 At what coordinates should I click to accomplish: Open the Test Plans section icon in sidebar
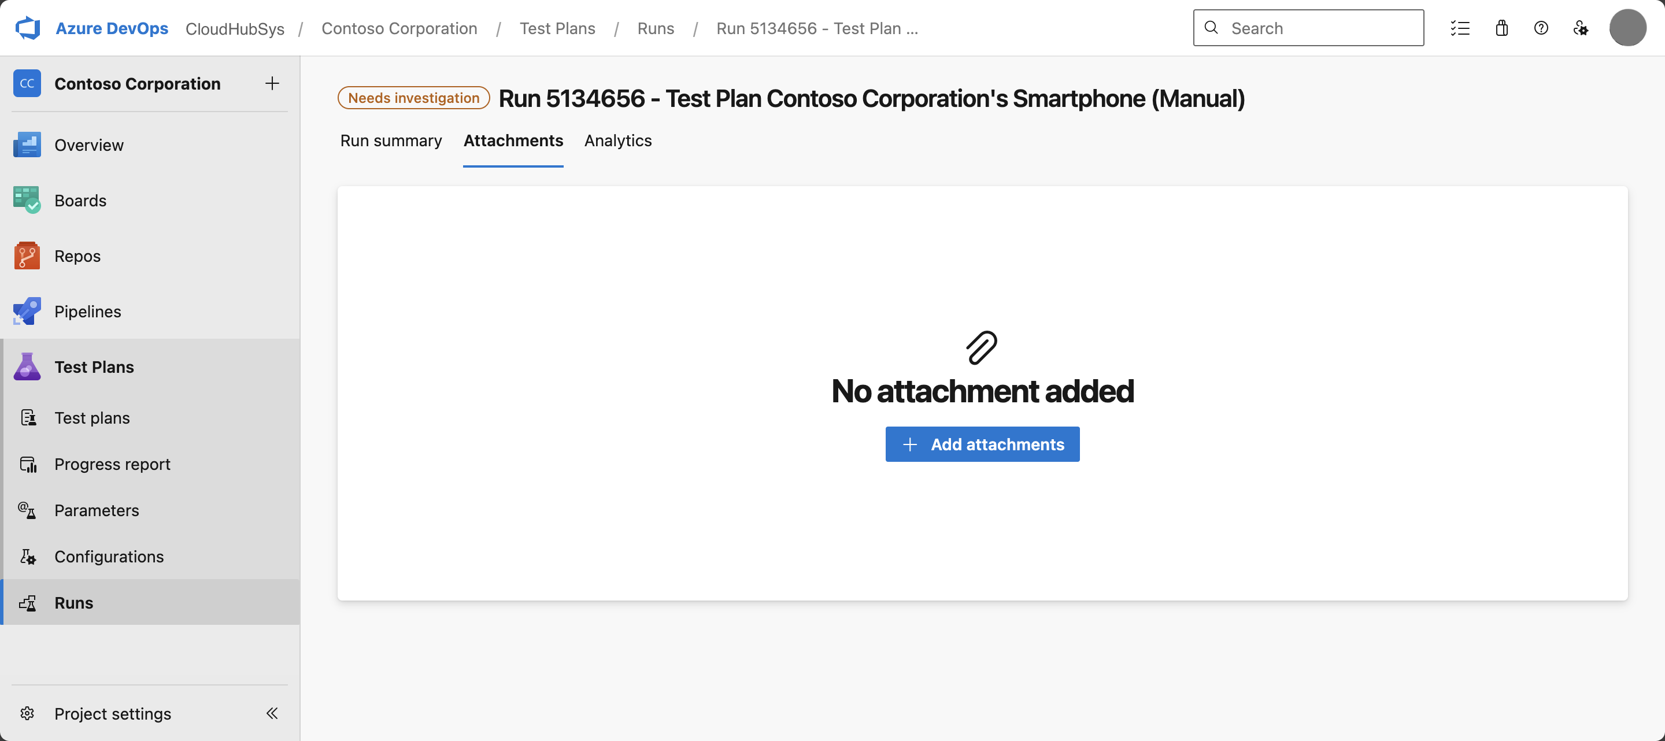(27, 366)
